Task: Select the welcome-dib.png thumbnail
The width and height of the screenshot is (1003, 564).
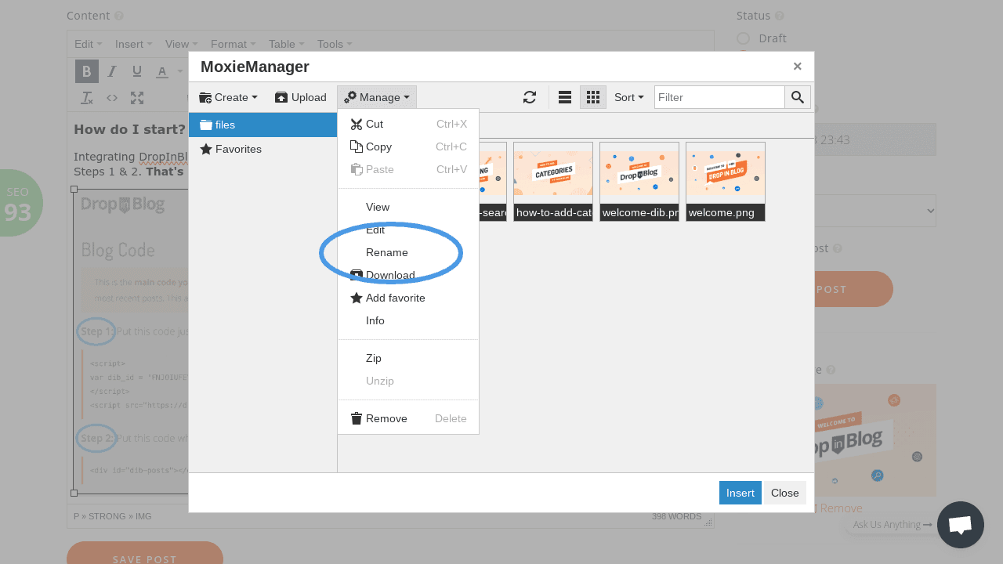Action: click(639, 182)
